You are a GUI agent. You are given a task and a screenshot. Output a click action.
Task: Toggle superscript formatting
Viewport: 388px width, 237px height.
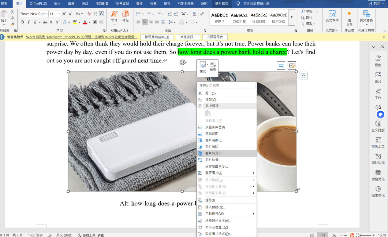[x=58, y=22]
